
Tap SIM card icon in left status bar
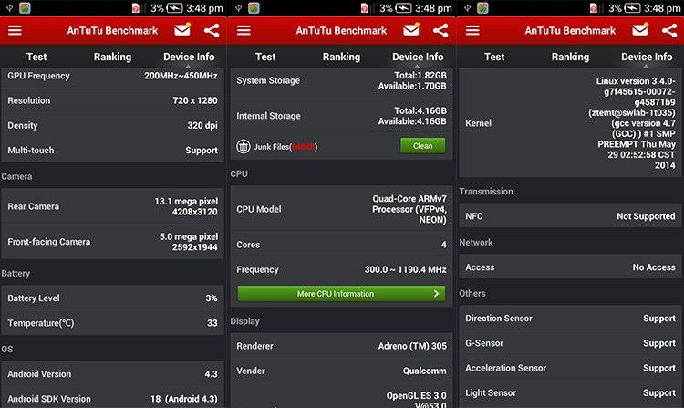pyautogui.click(x=136, y=8)
